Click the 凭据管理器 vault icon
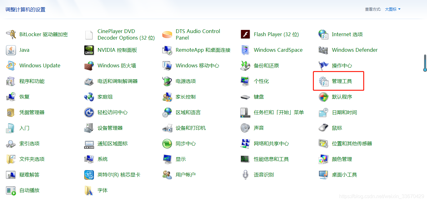The height and width of the screenshot is (202, 427). [x=11, y=112]
